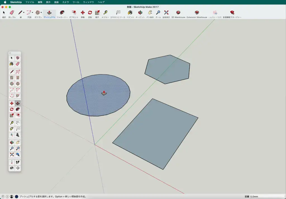Select Paint Bucket icon in floating palette
The width and height of the screenshot is (286, 199).
pyautogui.click(x=12, y=64)
